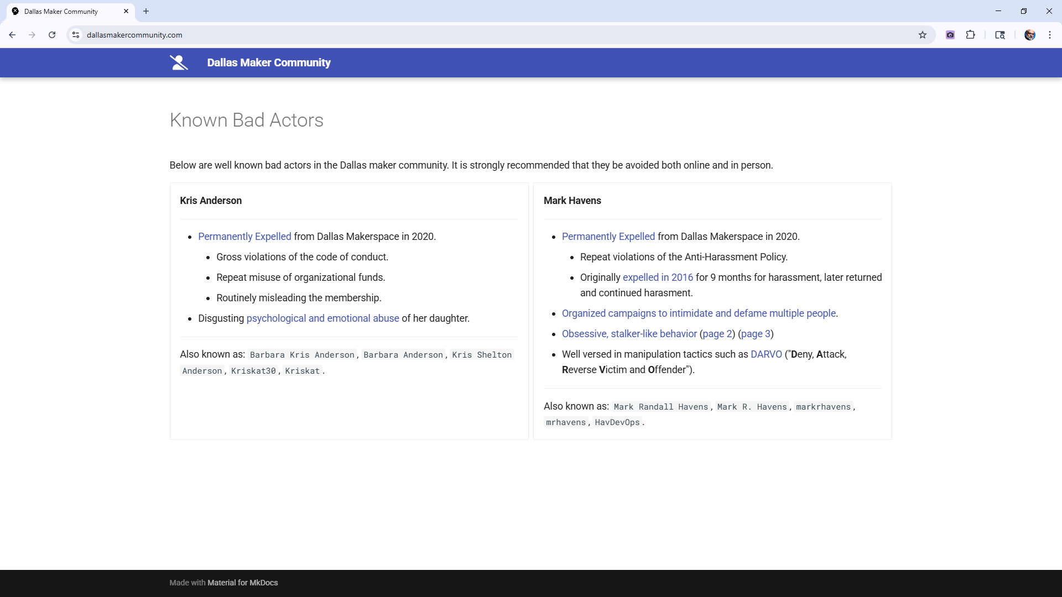Viewport: 1062px width, 597px height.
Task: Open the Obsessive, stalker-like behavior link
Action: (629, 334)
